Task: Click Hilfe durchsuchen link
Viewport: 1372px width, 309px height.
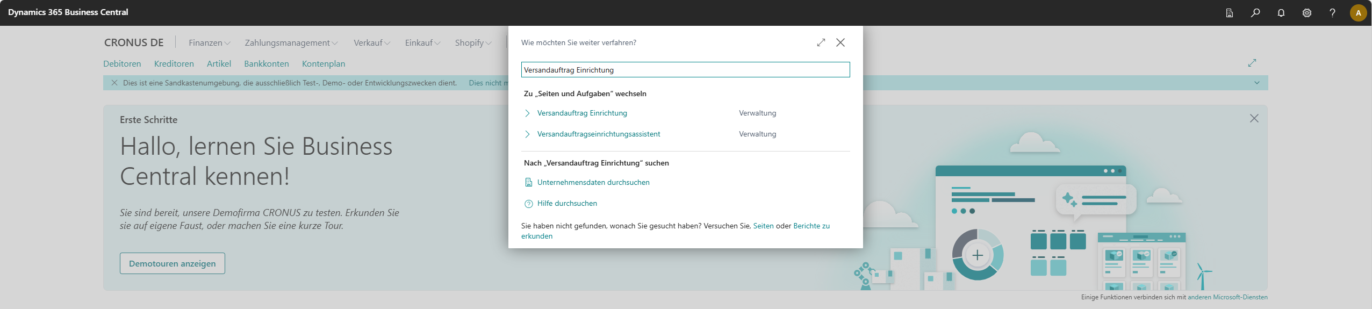Action: [567, 203]
